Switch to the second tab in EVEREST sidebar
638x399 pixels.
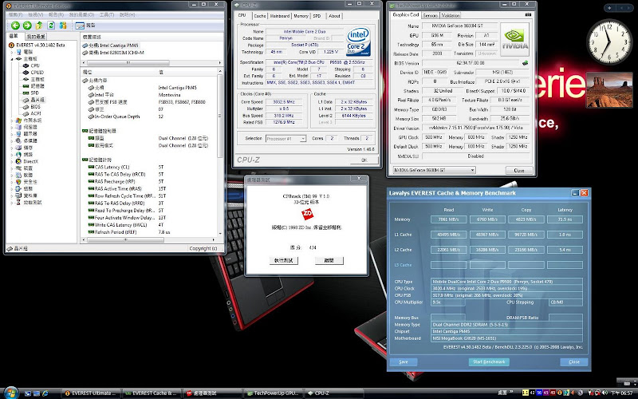tap(36, 37)
